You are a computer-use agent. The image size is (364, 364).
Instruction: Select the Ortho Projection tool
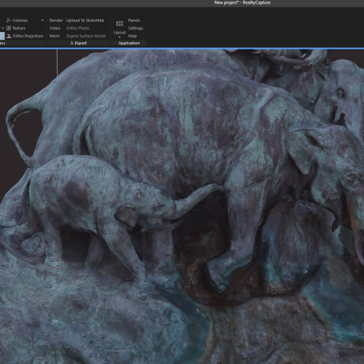[25, 36]
